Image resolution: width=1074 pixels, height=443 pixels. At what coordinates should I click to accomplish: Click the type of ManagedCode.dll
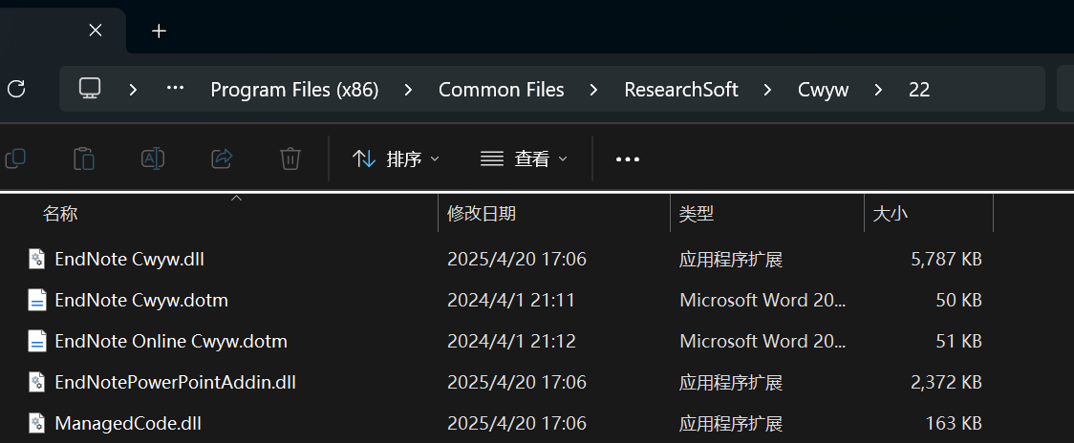pyautogui.click(x=731, y=424)
